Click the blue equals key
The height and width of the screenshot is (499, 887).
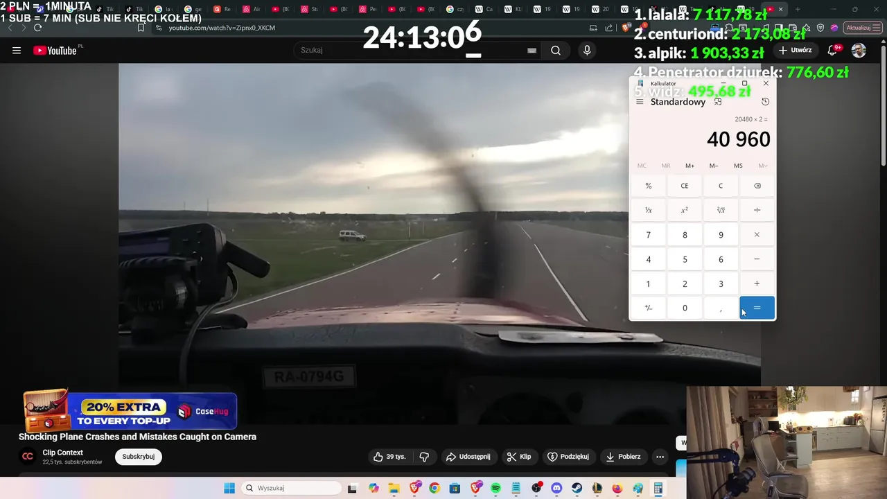click(x=757, y=308)
